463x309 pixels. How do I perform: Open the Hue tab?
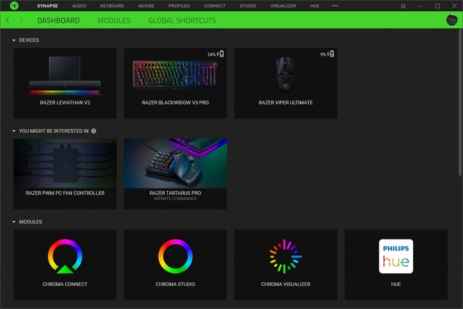click(315, 5)
